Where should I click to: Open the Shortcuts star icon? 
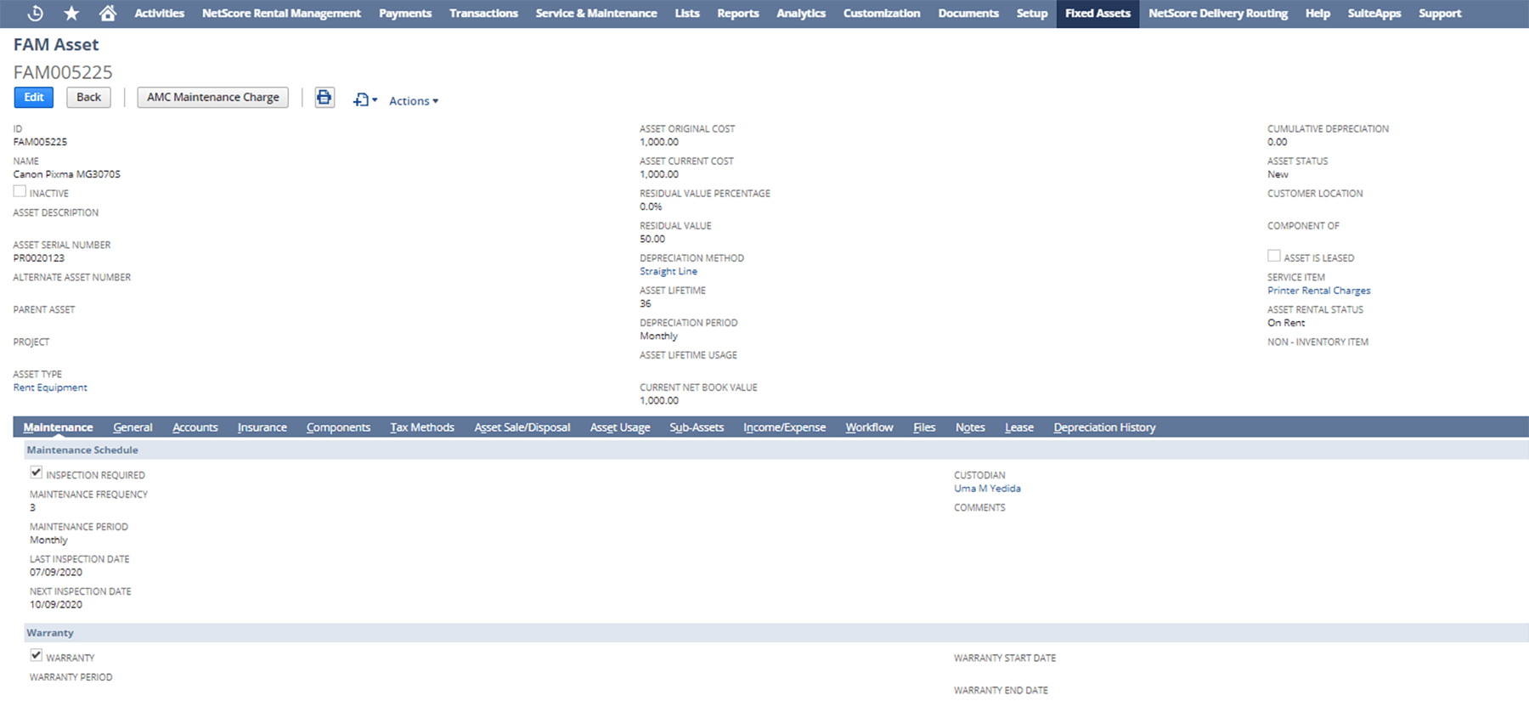coord(71,14)
